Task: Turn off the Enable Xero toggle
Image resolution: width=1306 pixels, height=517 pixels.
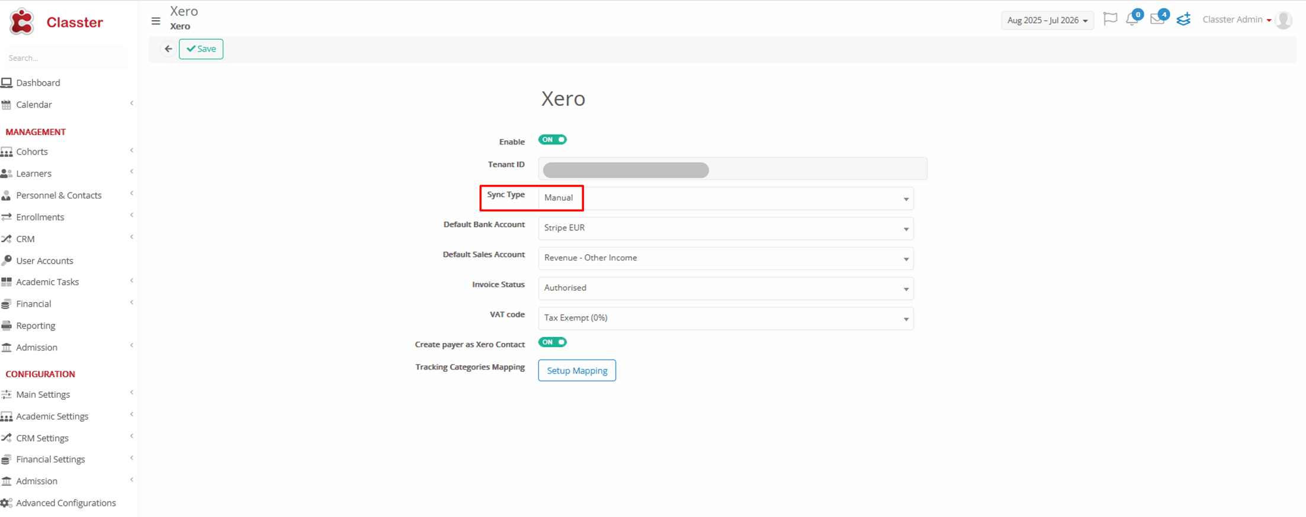Action: tap(553, 140)
